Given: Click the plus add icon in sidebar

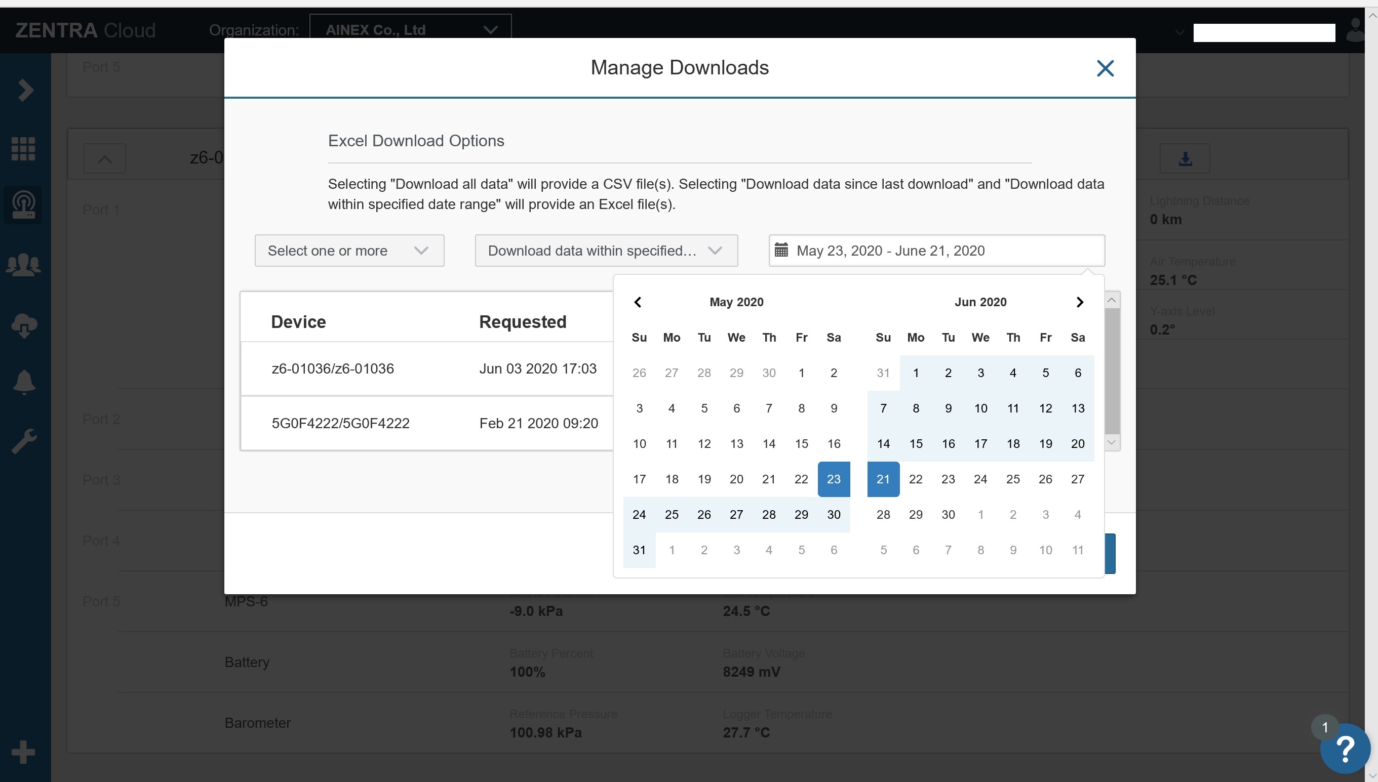Looking at the screenshot, I should coord(23,752).
